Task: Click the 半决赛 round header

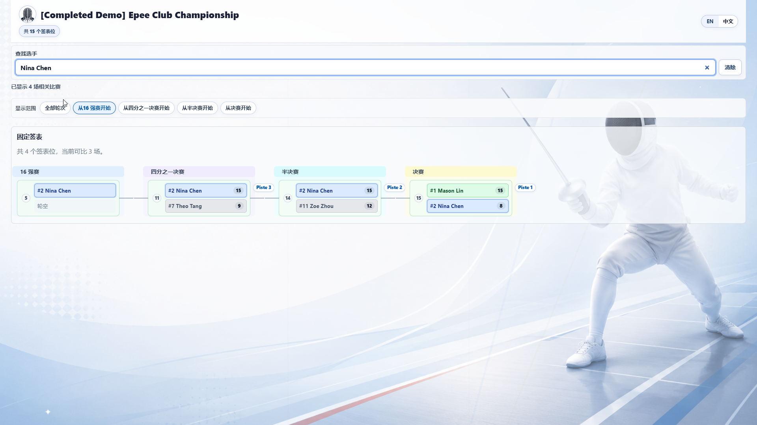Action: 330,172
